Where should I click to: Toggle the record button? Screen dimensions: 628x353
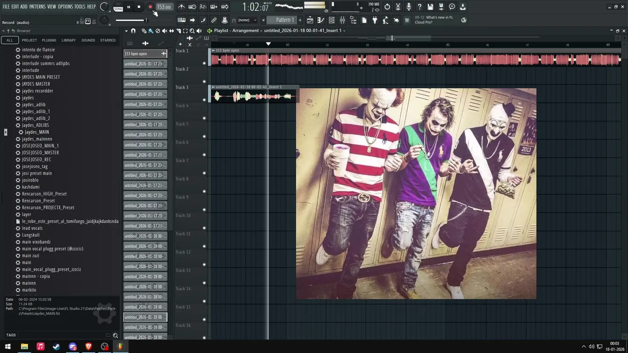[x=150, y=7]
